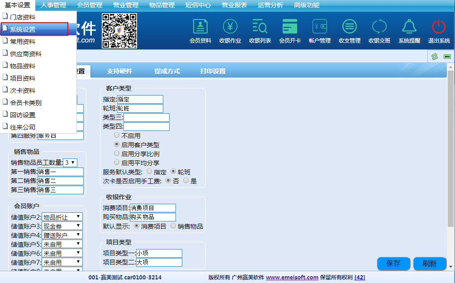
Task: Click inside the 类型三 input field
Action: point(146,117)
